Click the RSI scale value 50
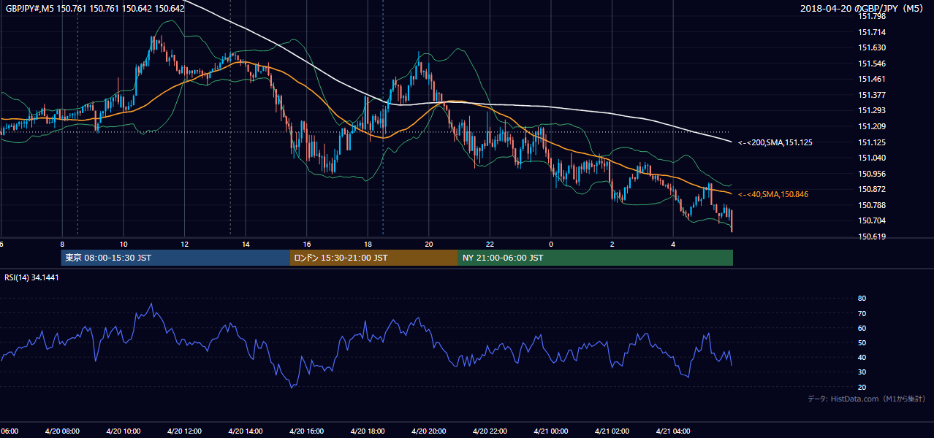Viewport: 934px width, 438px height. click(x=862, y=342)
